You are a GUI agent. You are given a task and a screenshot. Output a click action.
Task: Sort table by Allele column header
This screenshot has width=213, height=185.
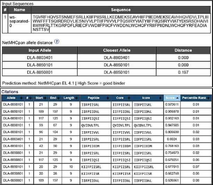point(10,98)
